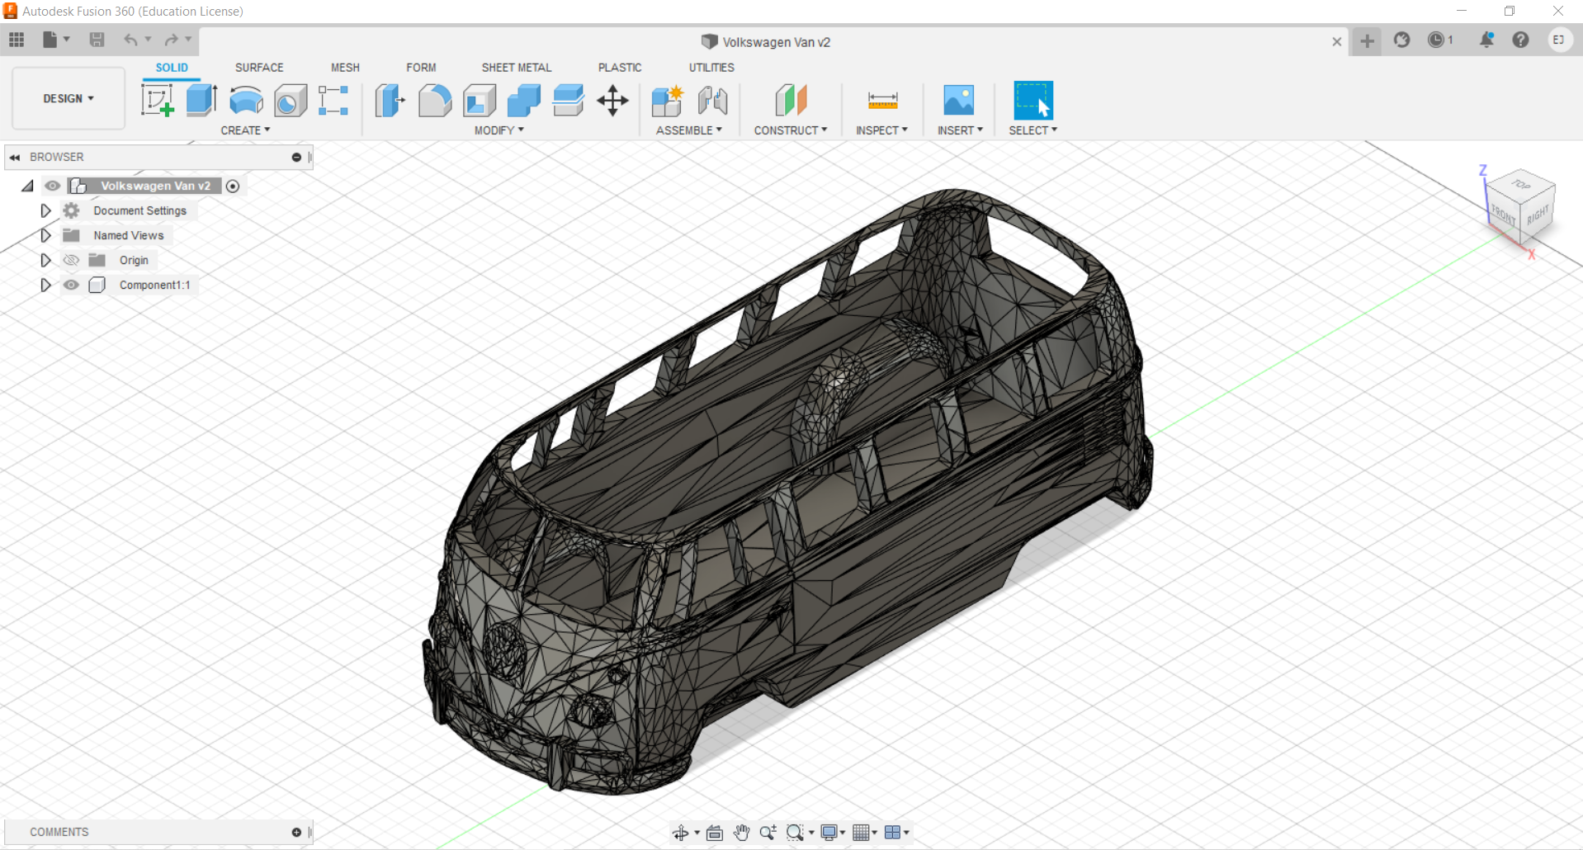Screen dimensions: 1583x850
Task: Open the data panel grid icon
Action: (x=17, y=40)
